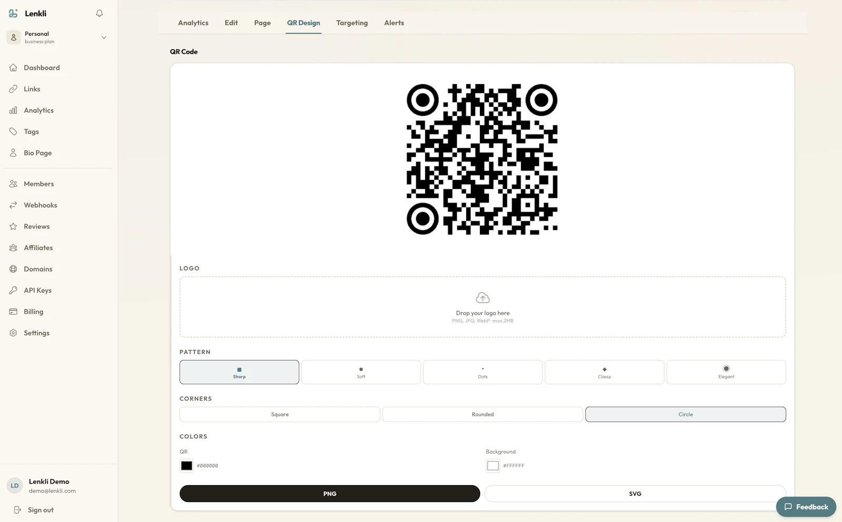Click the QR code preview image

coord(482,159)
